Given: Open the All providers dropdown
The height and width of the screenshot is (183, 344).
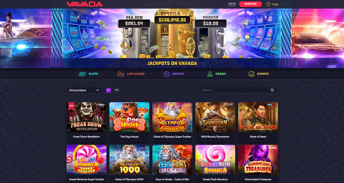Looking at the screenshot, I should (84, 90).
